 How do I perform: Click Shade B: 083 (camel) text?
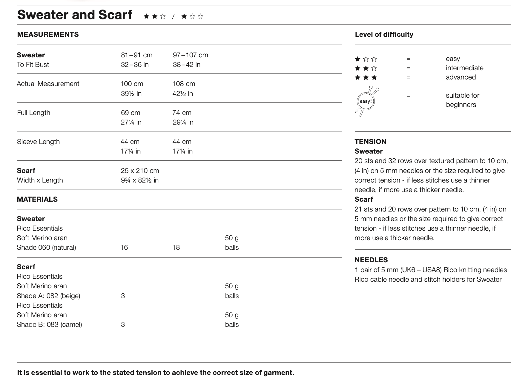[49, 324]
